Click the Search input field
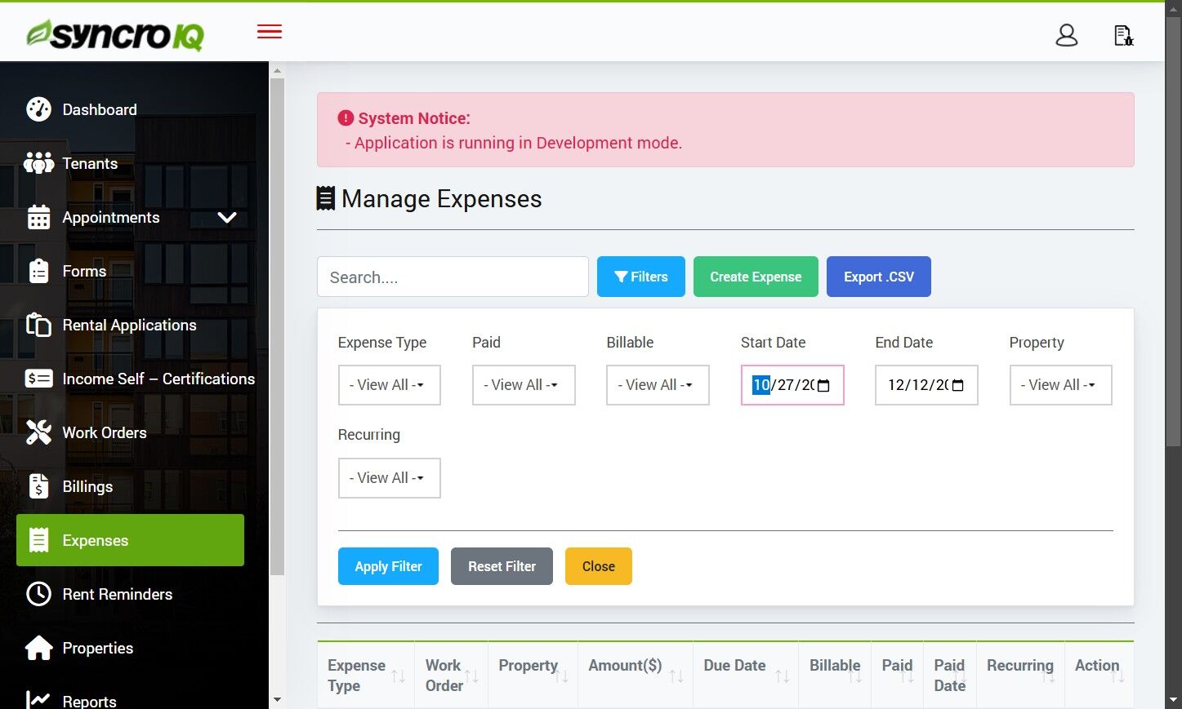 tap(453, 277)
